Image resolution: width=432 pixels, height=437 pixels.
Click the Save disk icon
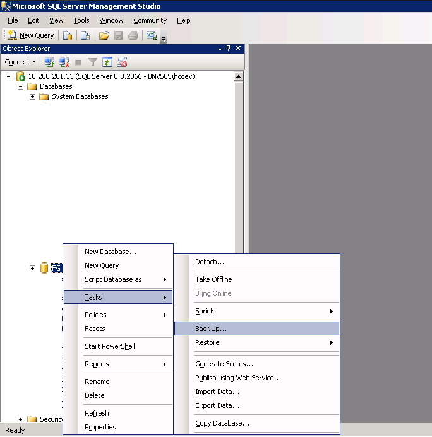coord(119,36)
